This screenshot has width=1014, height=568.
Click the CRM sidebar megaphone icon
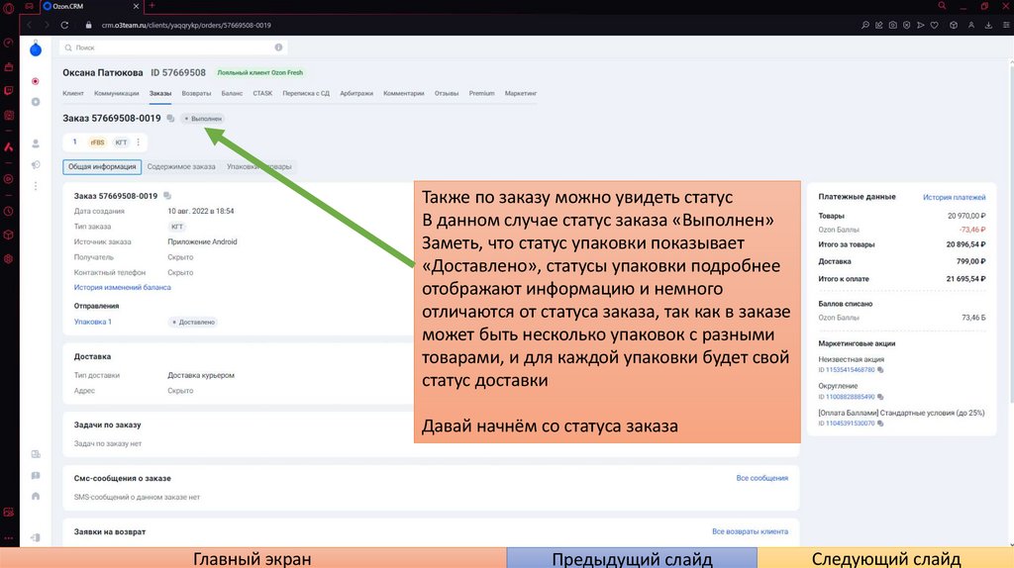(x=36, y=165)
